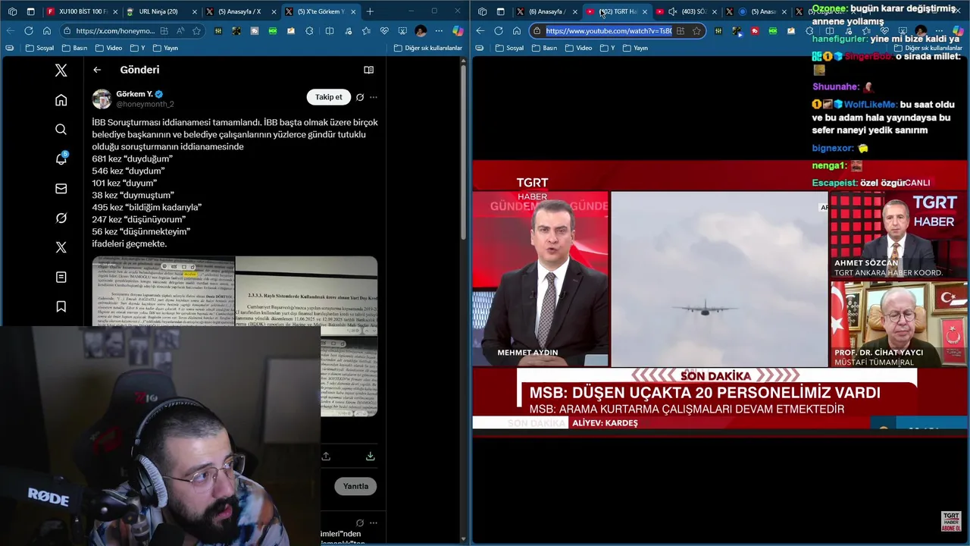
Task: Open Settings and more dots in left browser
Action: pos(439,31)
